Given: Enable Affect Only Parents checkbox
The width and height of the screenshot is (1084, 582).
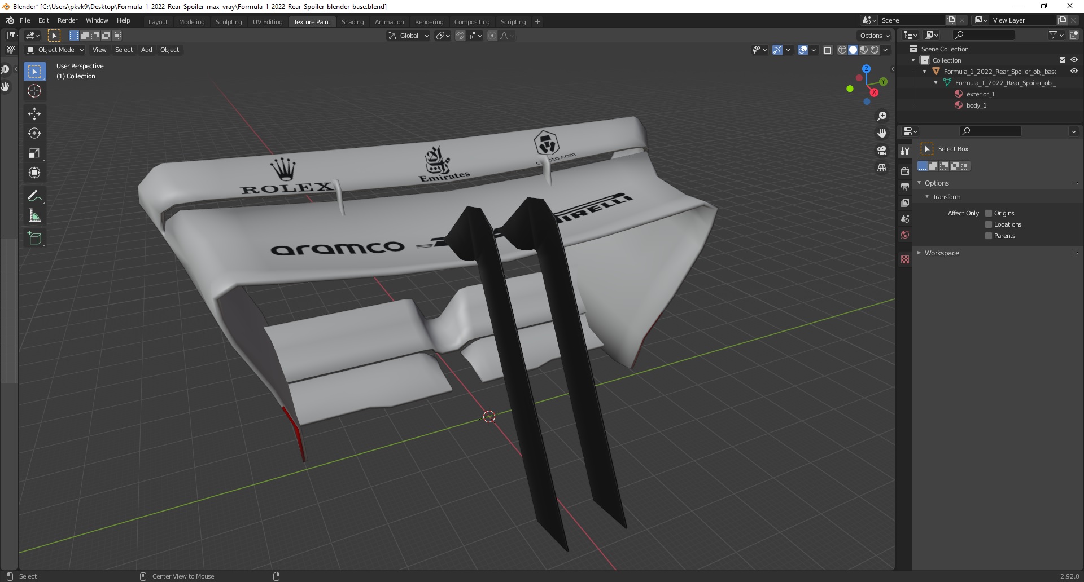Looking at the screenshot, I should pos(989,236).
